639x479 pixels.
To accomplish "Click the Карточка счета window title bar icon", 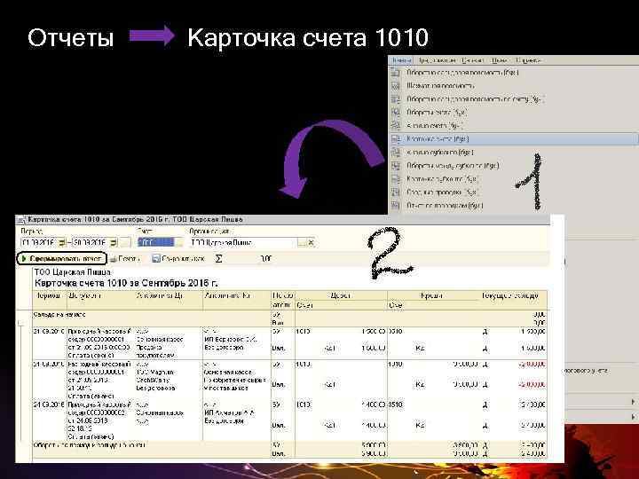I will 21,220.
